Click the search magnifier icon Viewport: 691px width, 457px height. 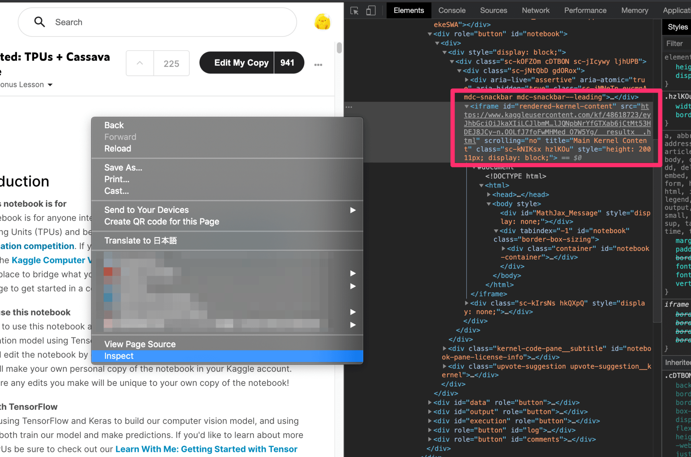(x=39, y=22)
